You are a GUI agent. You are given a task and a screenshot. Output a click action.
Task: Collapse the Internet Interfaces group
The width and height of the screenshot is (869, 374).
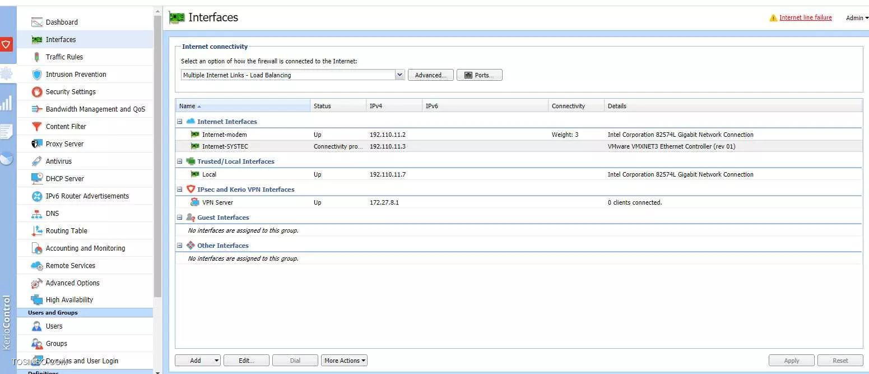pos(180,122)
